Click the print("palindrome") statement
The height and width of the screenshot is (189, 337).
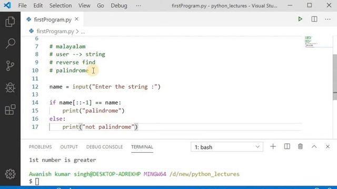pyautogui.click(x=94, y=111)
